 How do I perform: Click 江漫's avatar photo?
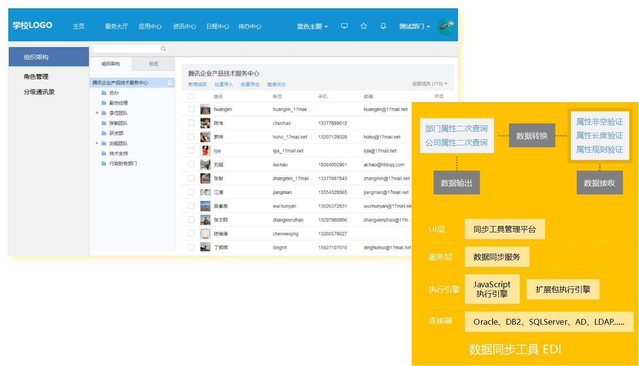pyautogui.click(x=205, y=192)
